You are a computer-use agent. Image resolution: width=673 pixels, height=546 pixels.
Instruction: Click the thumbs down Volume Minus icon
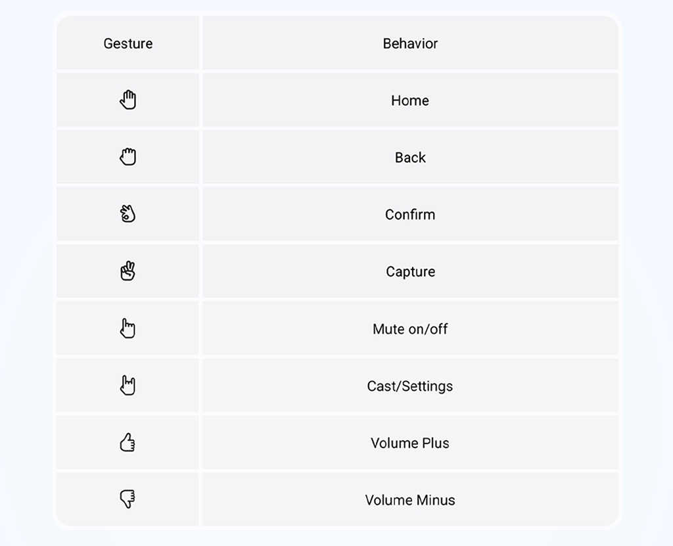pyautogui.click(x=128, y=499)
